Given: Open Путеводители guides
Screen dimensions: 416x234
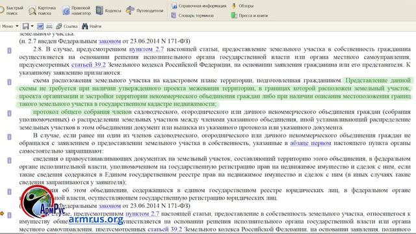Looking at the screenshot, I should (144, 10).
